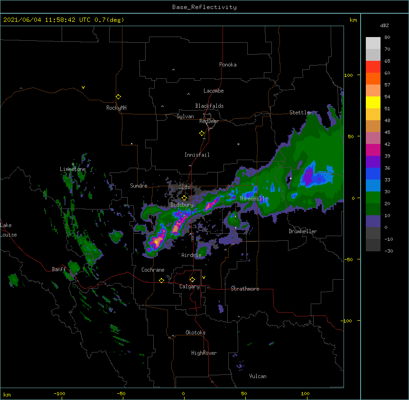409x400 pixels.
Task: Click the Ponoka town label
Action: 228,65
